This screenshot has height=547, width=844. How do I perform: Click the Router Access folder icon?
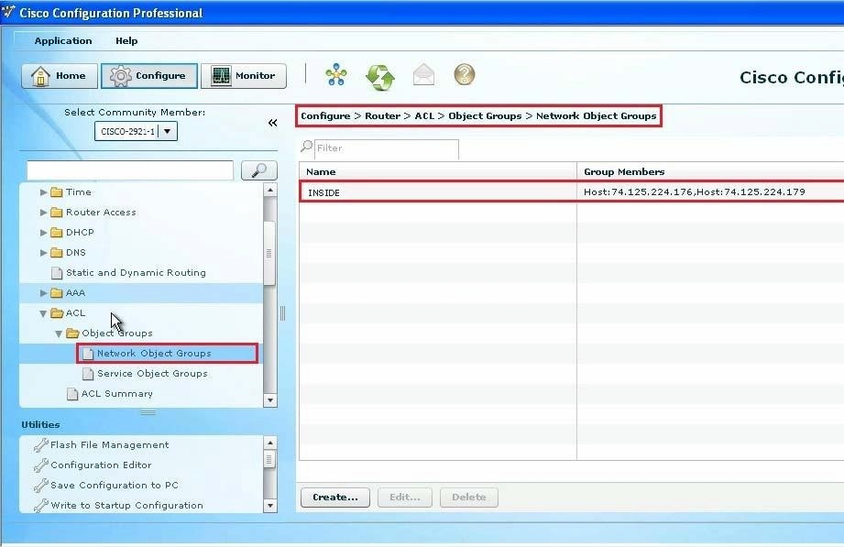pyautogui.click(x=57, y=213)
